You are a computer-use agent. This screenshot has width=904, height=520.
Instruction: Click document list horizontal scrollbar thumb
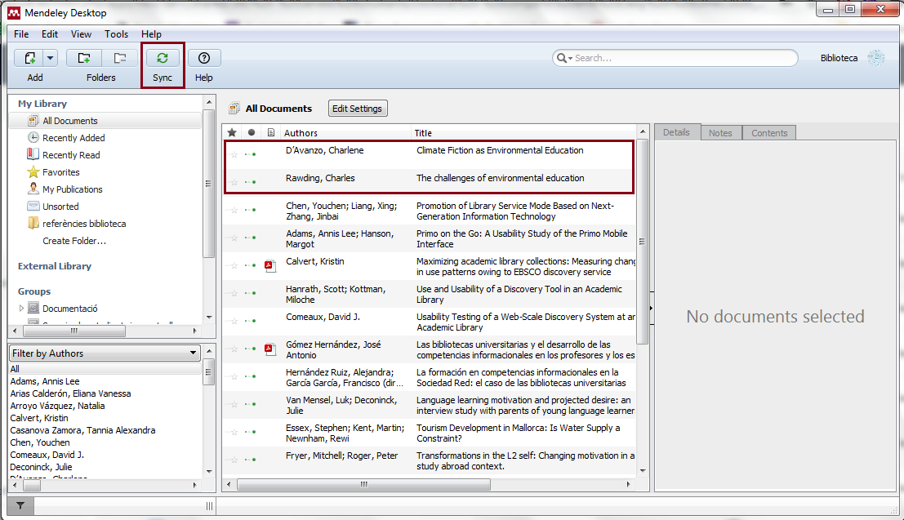click(x=363, y=484)
